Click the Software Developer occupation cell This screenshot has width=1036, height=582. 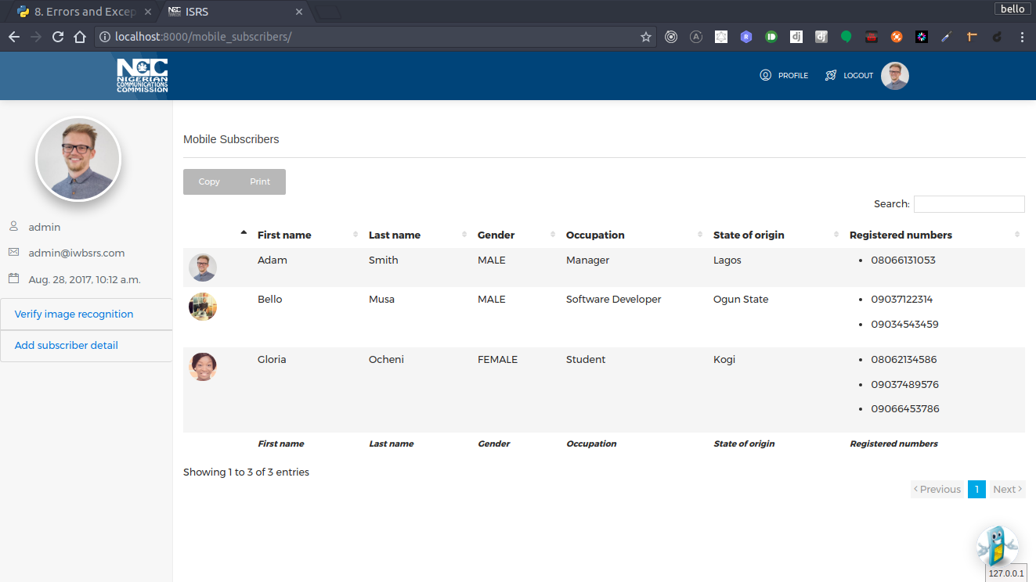click(613, 299)
